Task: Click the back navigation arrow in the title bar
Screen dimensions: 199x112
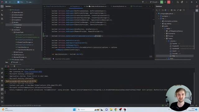Action: [10, 2]
